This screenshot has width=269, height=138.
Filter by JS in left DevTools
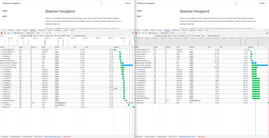coord(38,36)
